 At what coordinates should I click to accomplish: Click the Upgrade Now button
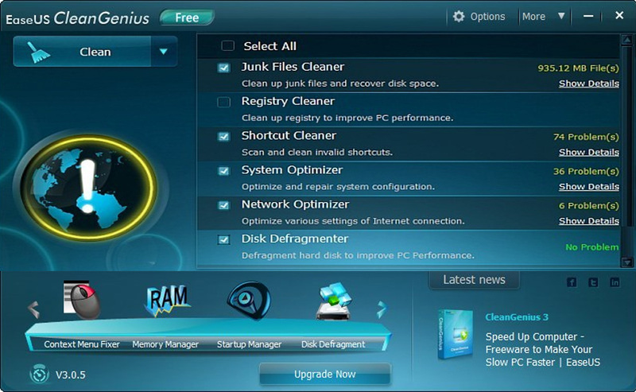325,374
